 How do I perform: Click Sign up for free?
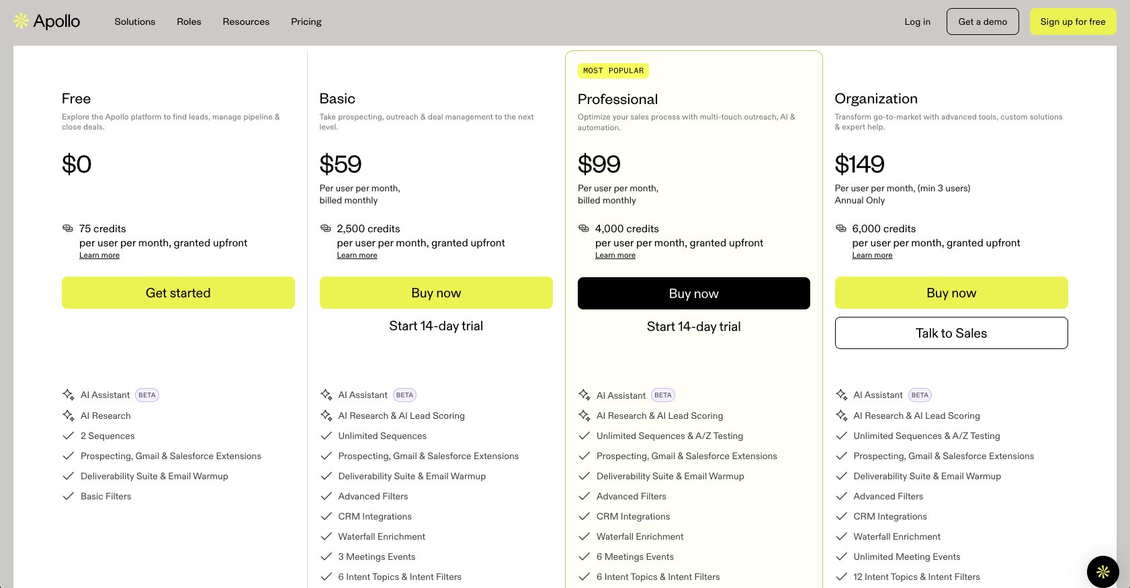click(x=1072, y=21)
